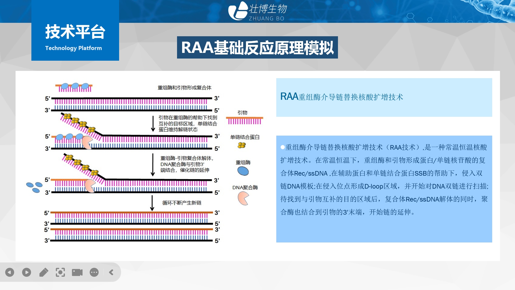Click the RAA description paragraph text box
The width and height of the screenshot is (515, 290).
(384, 180)
